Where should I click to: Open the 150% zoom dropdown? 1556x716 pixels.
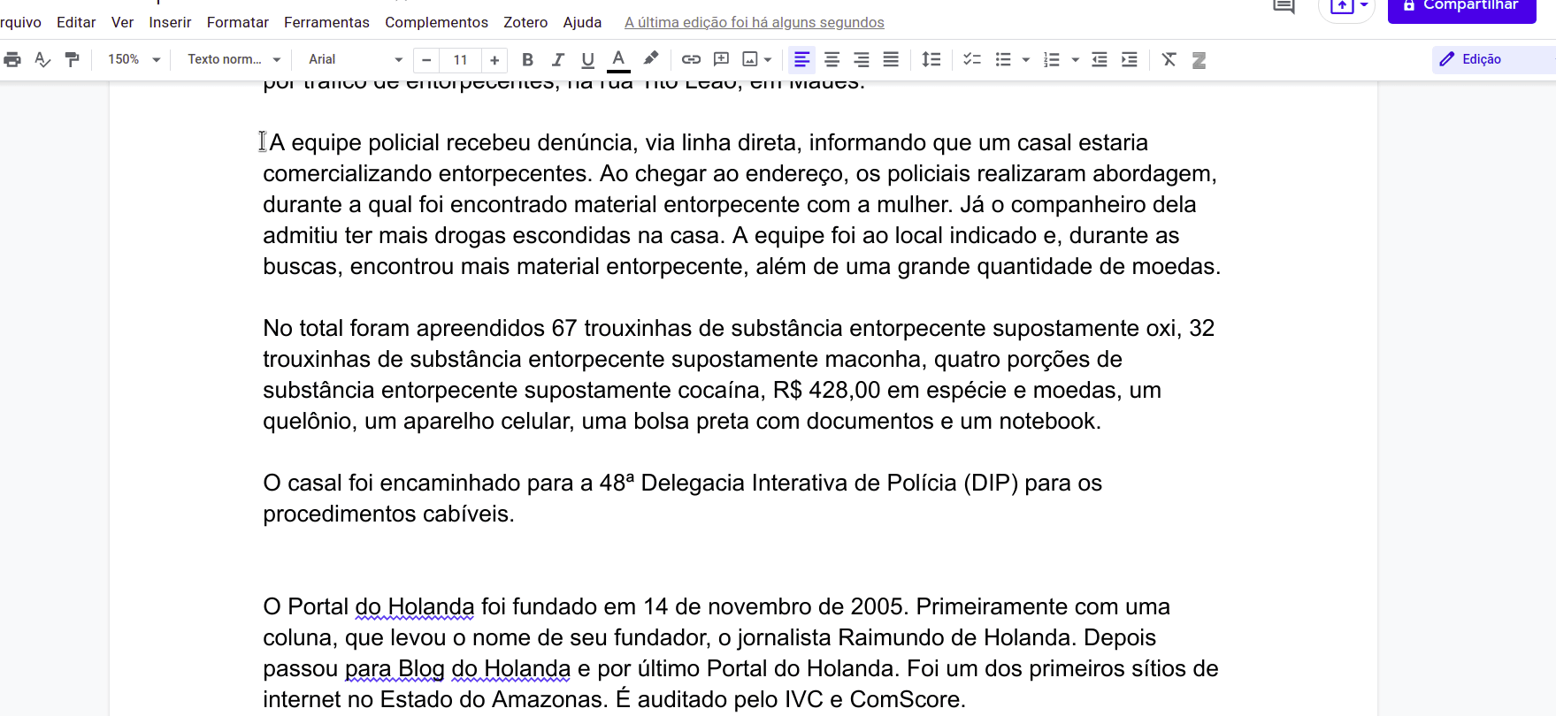click(x=134, y=59)
